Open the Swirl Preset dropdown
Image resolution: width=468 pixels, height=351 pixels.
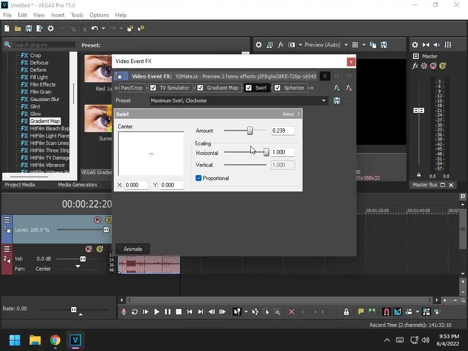[x=324, y=101]
